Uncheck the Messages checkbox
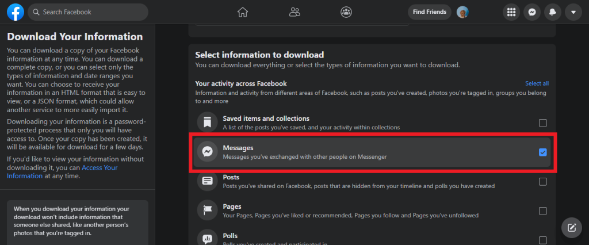Screen dimensions: 589x245 [x=542, y=152]
